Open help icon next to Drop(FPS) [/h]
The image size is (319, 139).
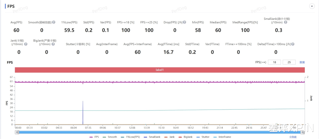point(184,22)
